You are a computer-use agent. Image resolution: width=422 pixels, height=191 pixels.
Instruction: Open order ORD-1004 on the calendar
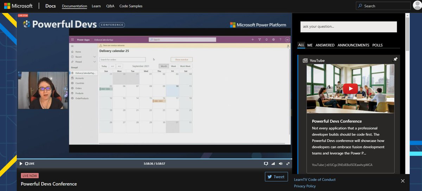click(x=106, y=89)
